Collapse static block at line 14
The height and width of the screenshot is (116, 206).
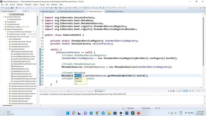point(44,49)
